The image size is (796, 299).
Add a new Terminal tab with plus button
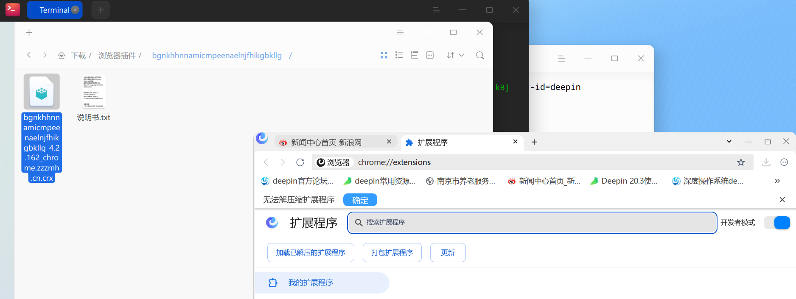pyautogui.click(x=101, y=10)
